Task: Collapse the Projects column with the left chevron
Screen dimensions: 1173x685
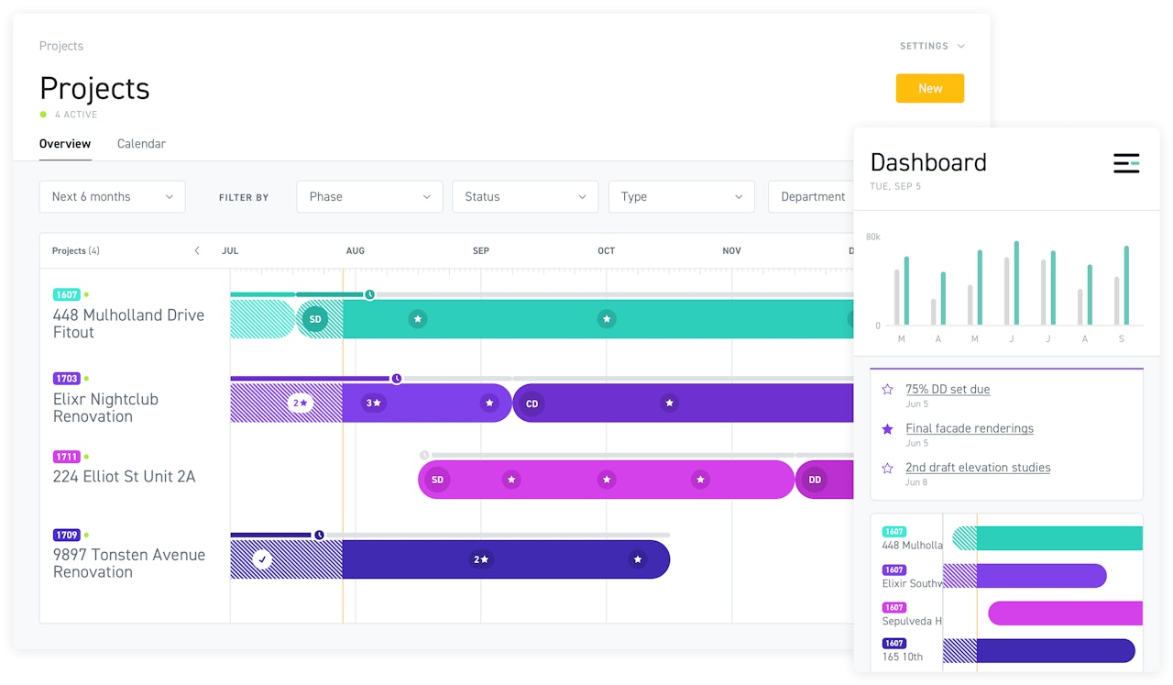Action: 197,250
